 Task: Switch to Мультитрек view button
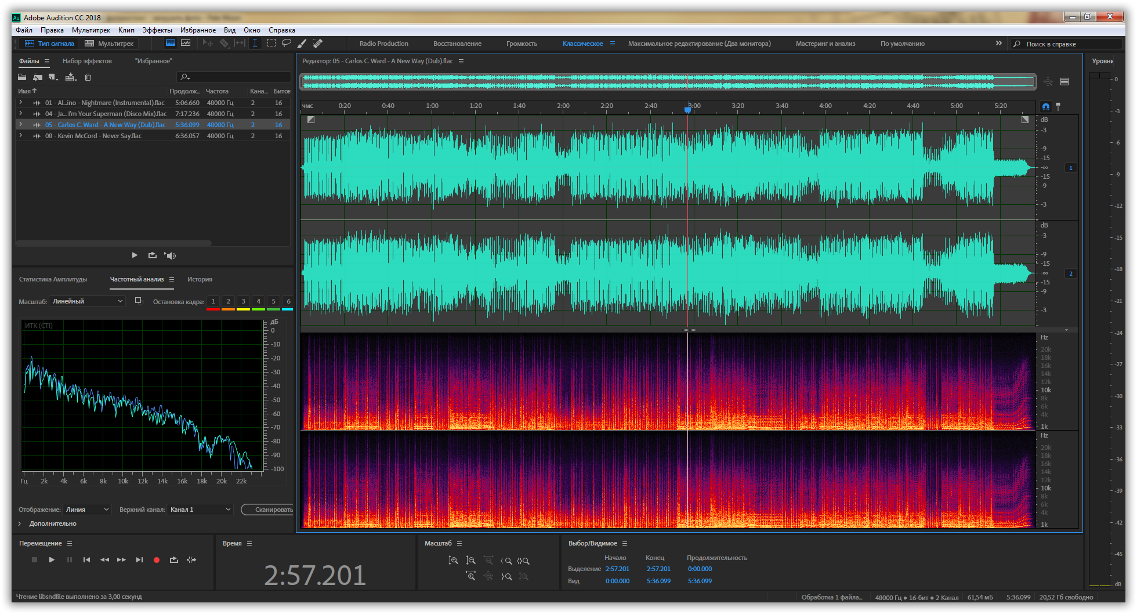pyautogui.click(x=109, y=44)
